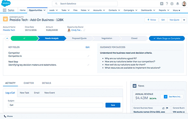The height and width of the screenshot is (119, 188).
Task: Save the logged call
Action: click(x=113, y=105)
